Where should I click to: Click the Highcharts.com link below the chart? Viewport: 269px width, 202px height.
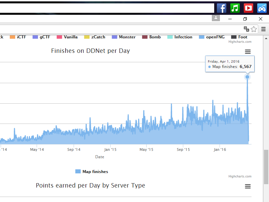(240, 176)
